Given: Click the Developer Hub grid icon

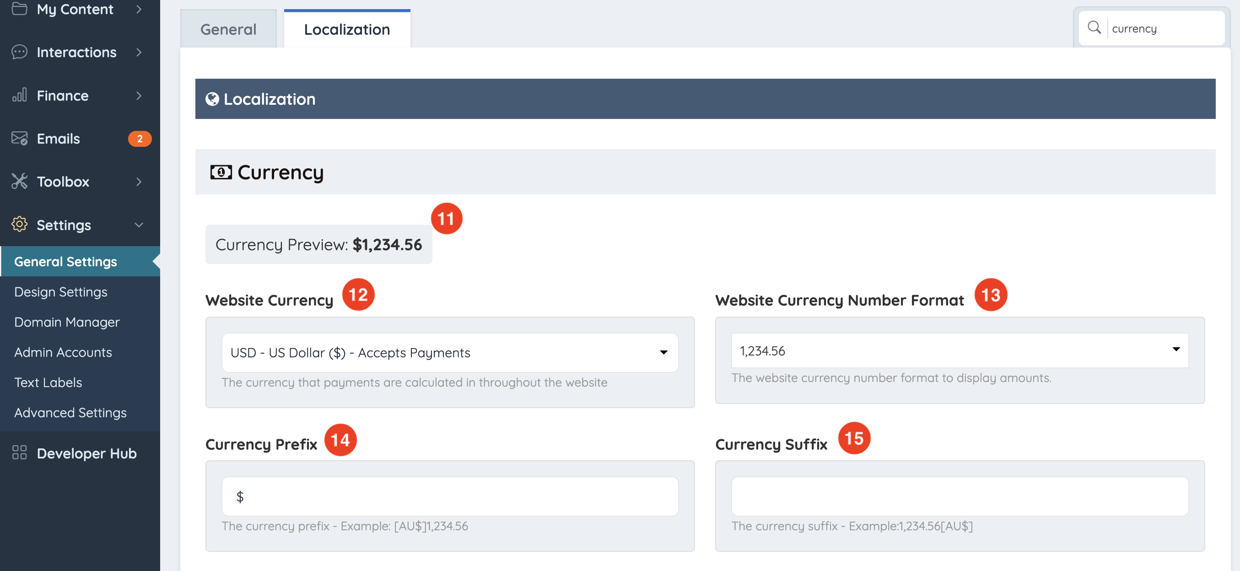Looking at the screenshot, I should 19,452.
